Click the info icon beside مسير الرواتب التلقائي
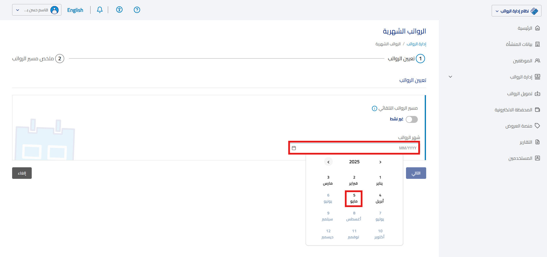The image size is (547, 257). pos(374,108)
